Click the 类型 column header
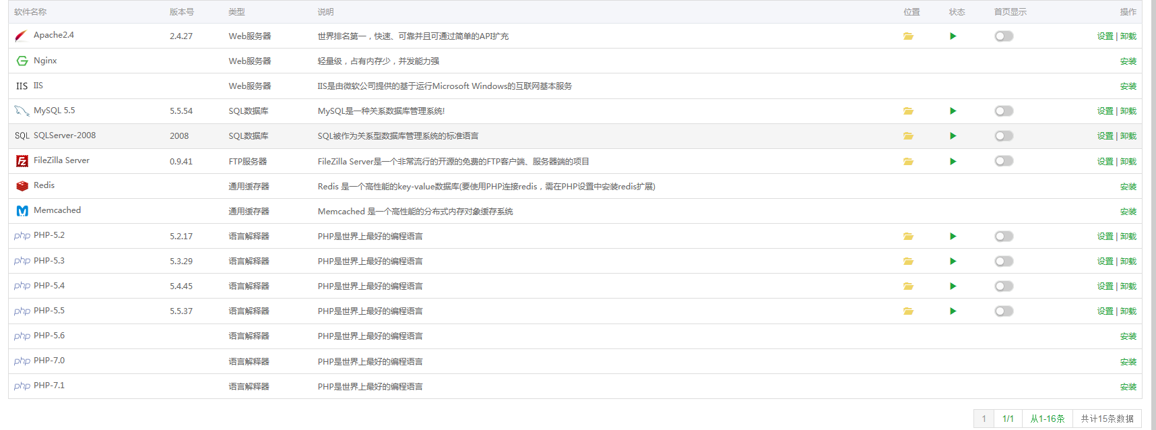The image size is (1156, 430). [236, 12]
